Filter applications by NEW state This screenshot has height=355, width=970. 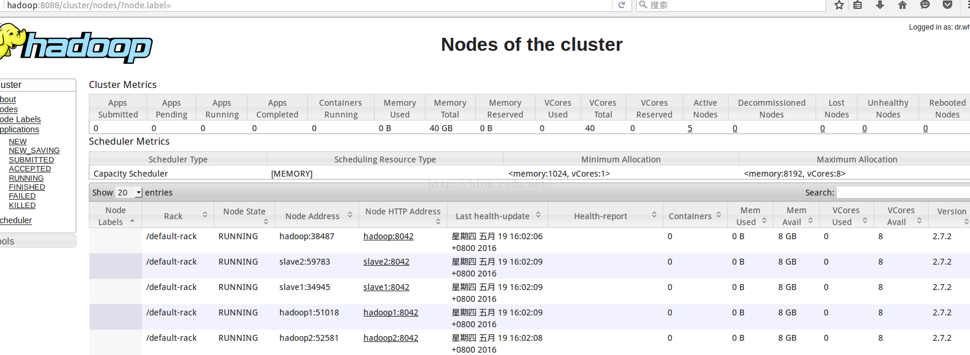point(18,142)
